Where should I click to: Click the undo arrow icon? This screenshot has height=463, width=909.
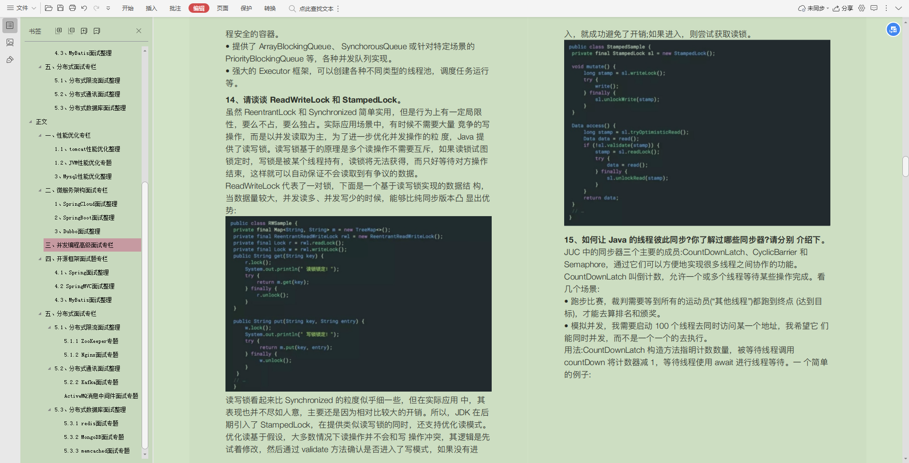[x=84, y=8]
